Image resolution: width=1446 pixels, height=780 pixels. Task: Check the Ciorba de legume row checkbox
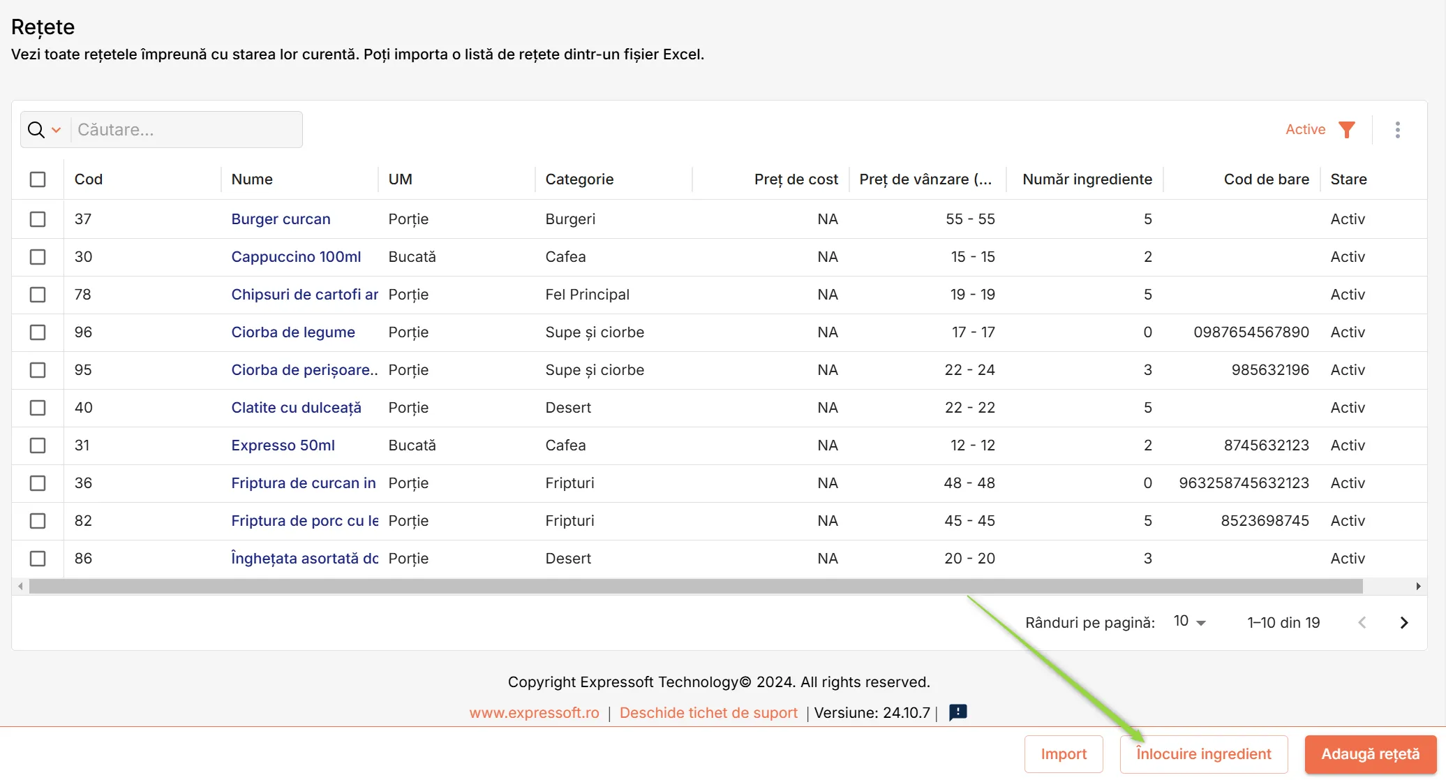[x=38, y=332]
